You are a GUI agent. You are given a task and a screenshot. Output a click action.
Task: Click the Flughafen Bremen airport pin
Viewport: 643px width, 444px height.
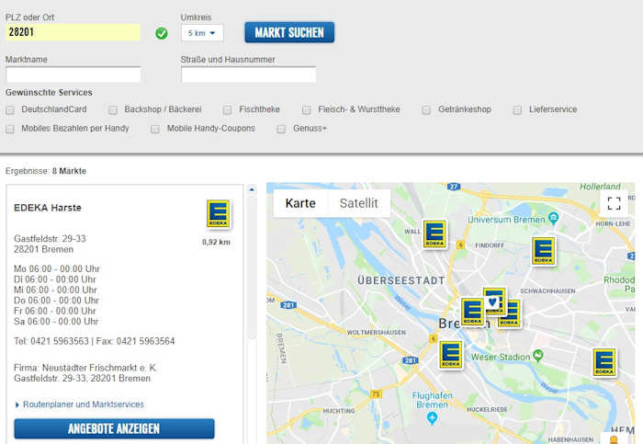click(x=432, y=418)
